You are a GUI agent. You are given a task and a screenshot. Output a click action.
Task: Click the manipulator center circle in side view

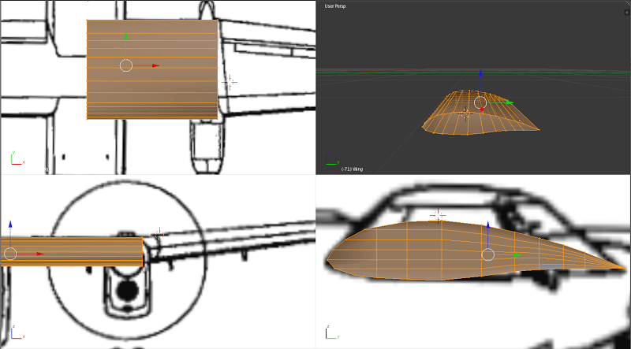(487, 254)
